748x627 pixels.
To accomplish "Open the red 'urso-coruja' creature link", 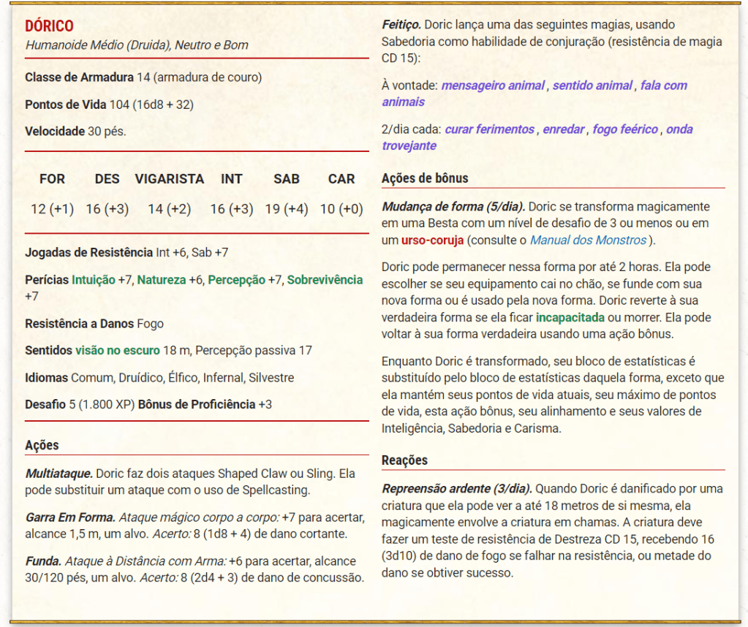I will (433, 240).
